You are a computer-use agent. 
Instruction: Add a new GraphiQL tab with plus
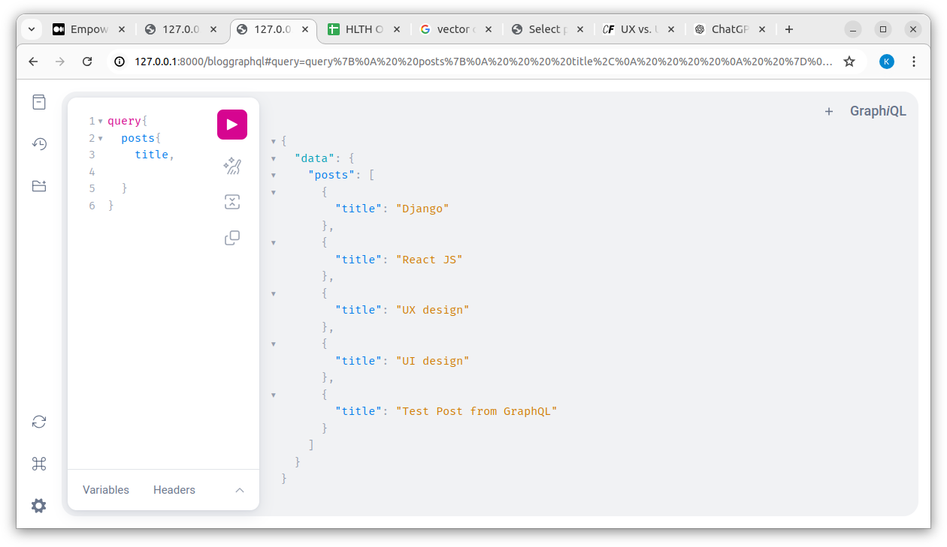(x=829, y=111)
